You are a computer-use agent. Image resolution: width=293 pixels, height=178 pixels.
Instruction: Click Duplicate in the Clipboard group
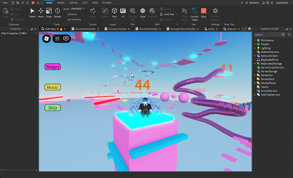pos(17,20)
